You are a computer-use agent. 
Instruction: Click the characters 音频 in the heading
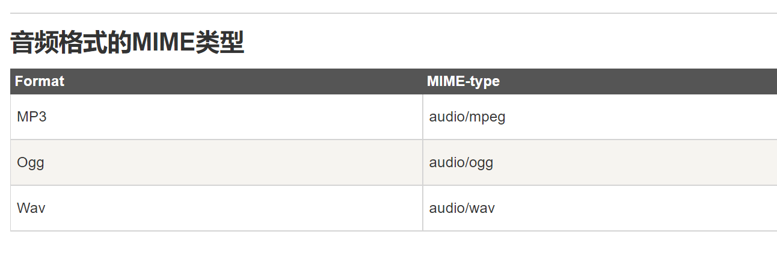(x=34, y=43)
